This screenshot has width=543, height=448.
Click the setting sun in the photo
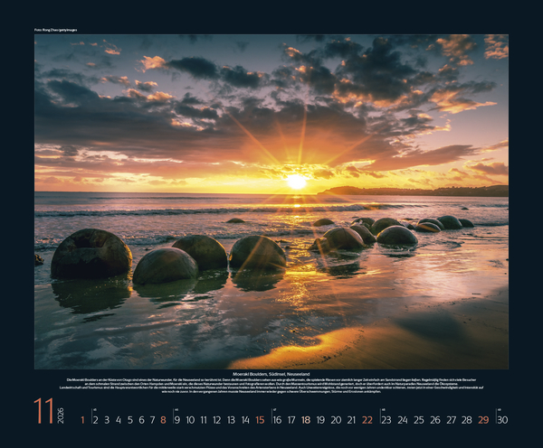click(x=296, y=181)
